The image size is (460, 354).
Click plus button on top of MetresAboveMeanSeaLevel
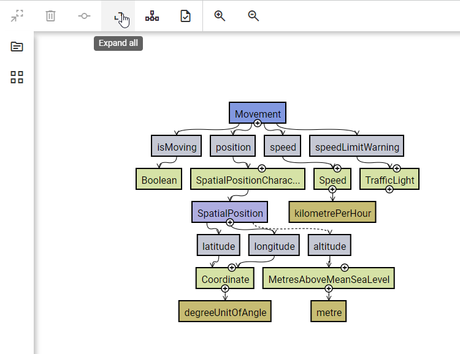pyautogui.click(x=345, y=268)
